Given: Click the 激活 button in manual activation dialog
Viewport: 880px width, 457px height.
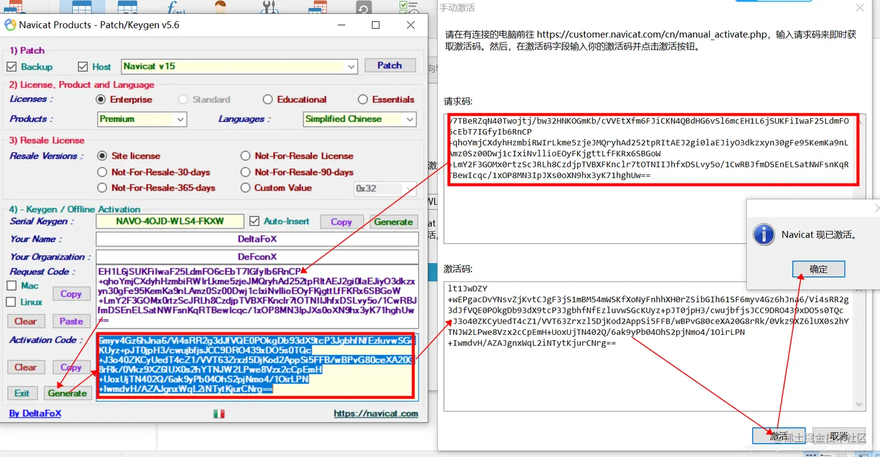Looking at the screenshot, I should (779, 436).
